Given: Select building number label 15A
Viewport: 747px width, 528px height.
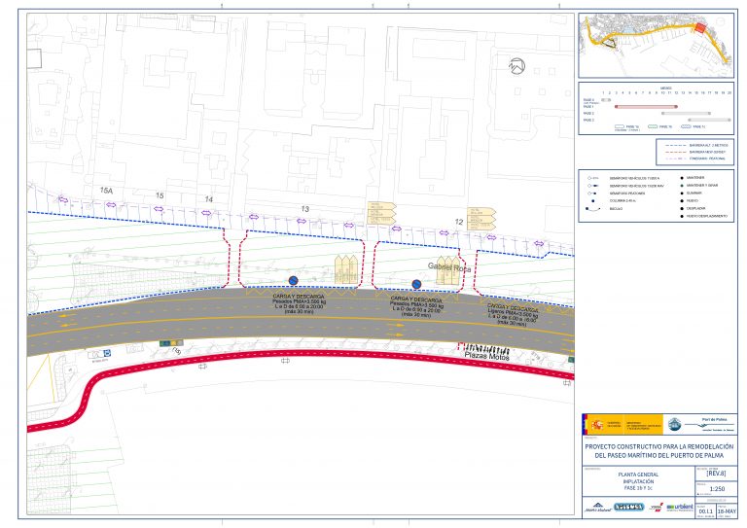Looking at the screenshot, I should (x=106, y=191).
